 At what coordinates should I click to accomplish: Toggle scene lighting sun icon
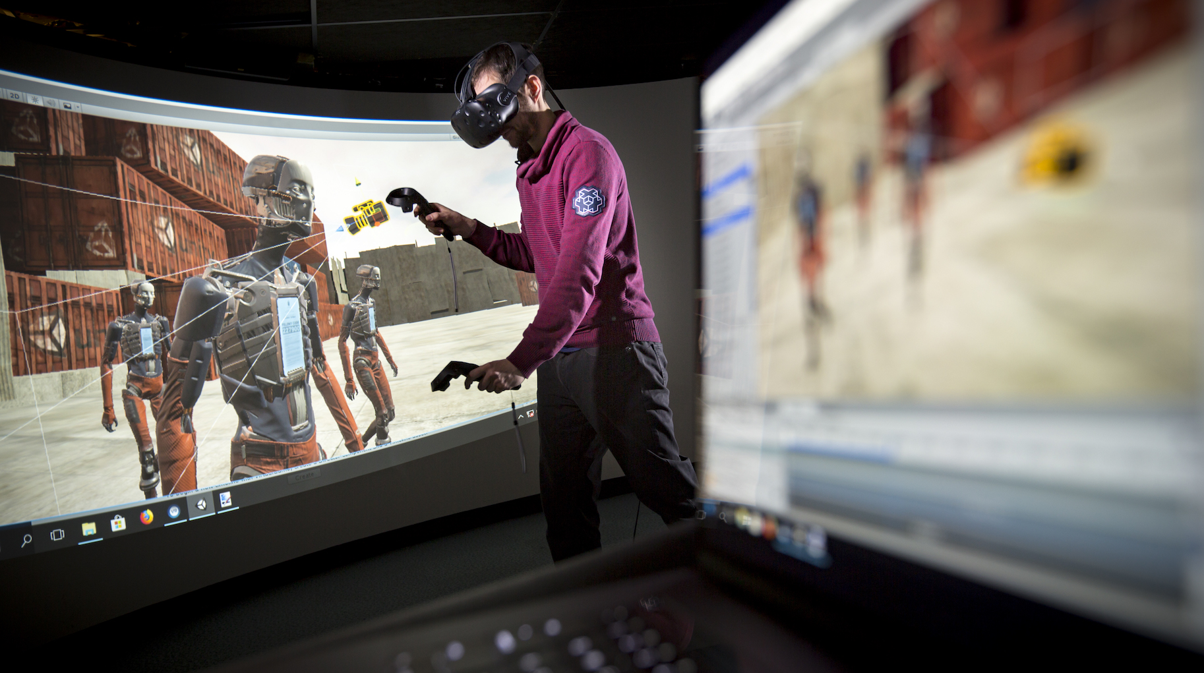34,100
